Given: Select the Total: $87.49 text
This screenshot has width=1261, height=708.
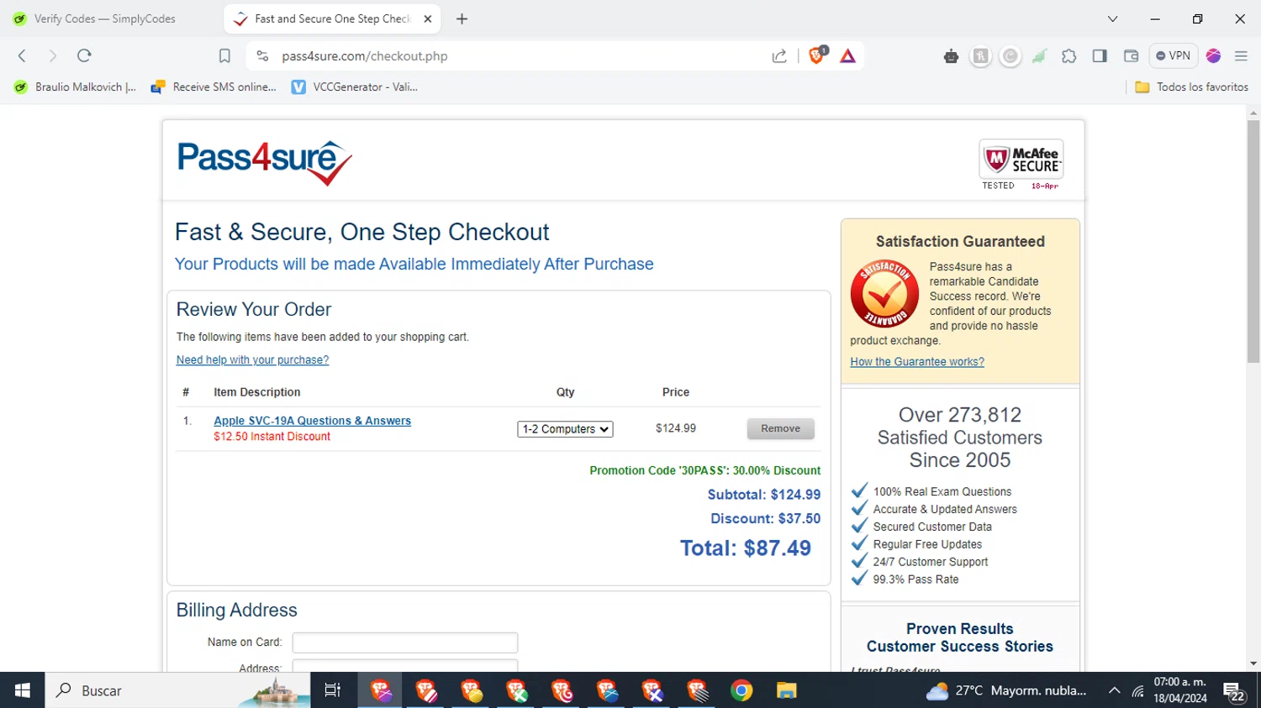Looking at the screenshot, I should coord(746,548).
